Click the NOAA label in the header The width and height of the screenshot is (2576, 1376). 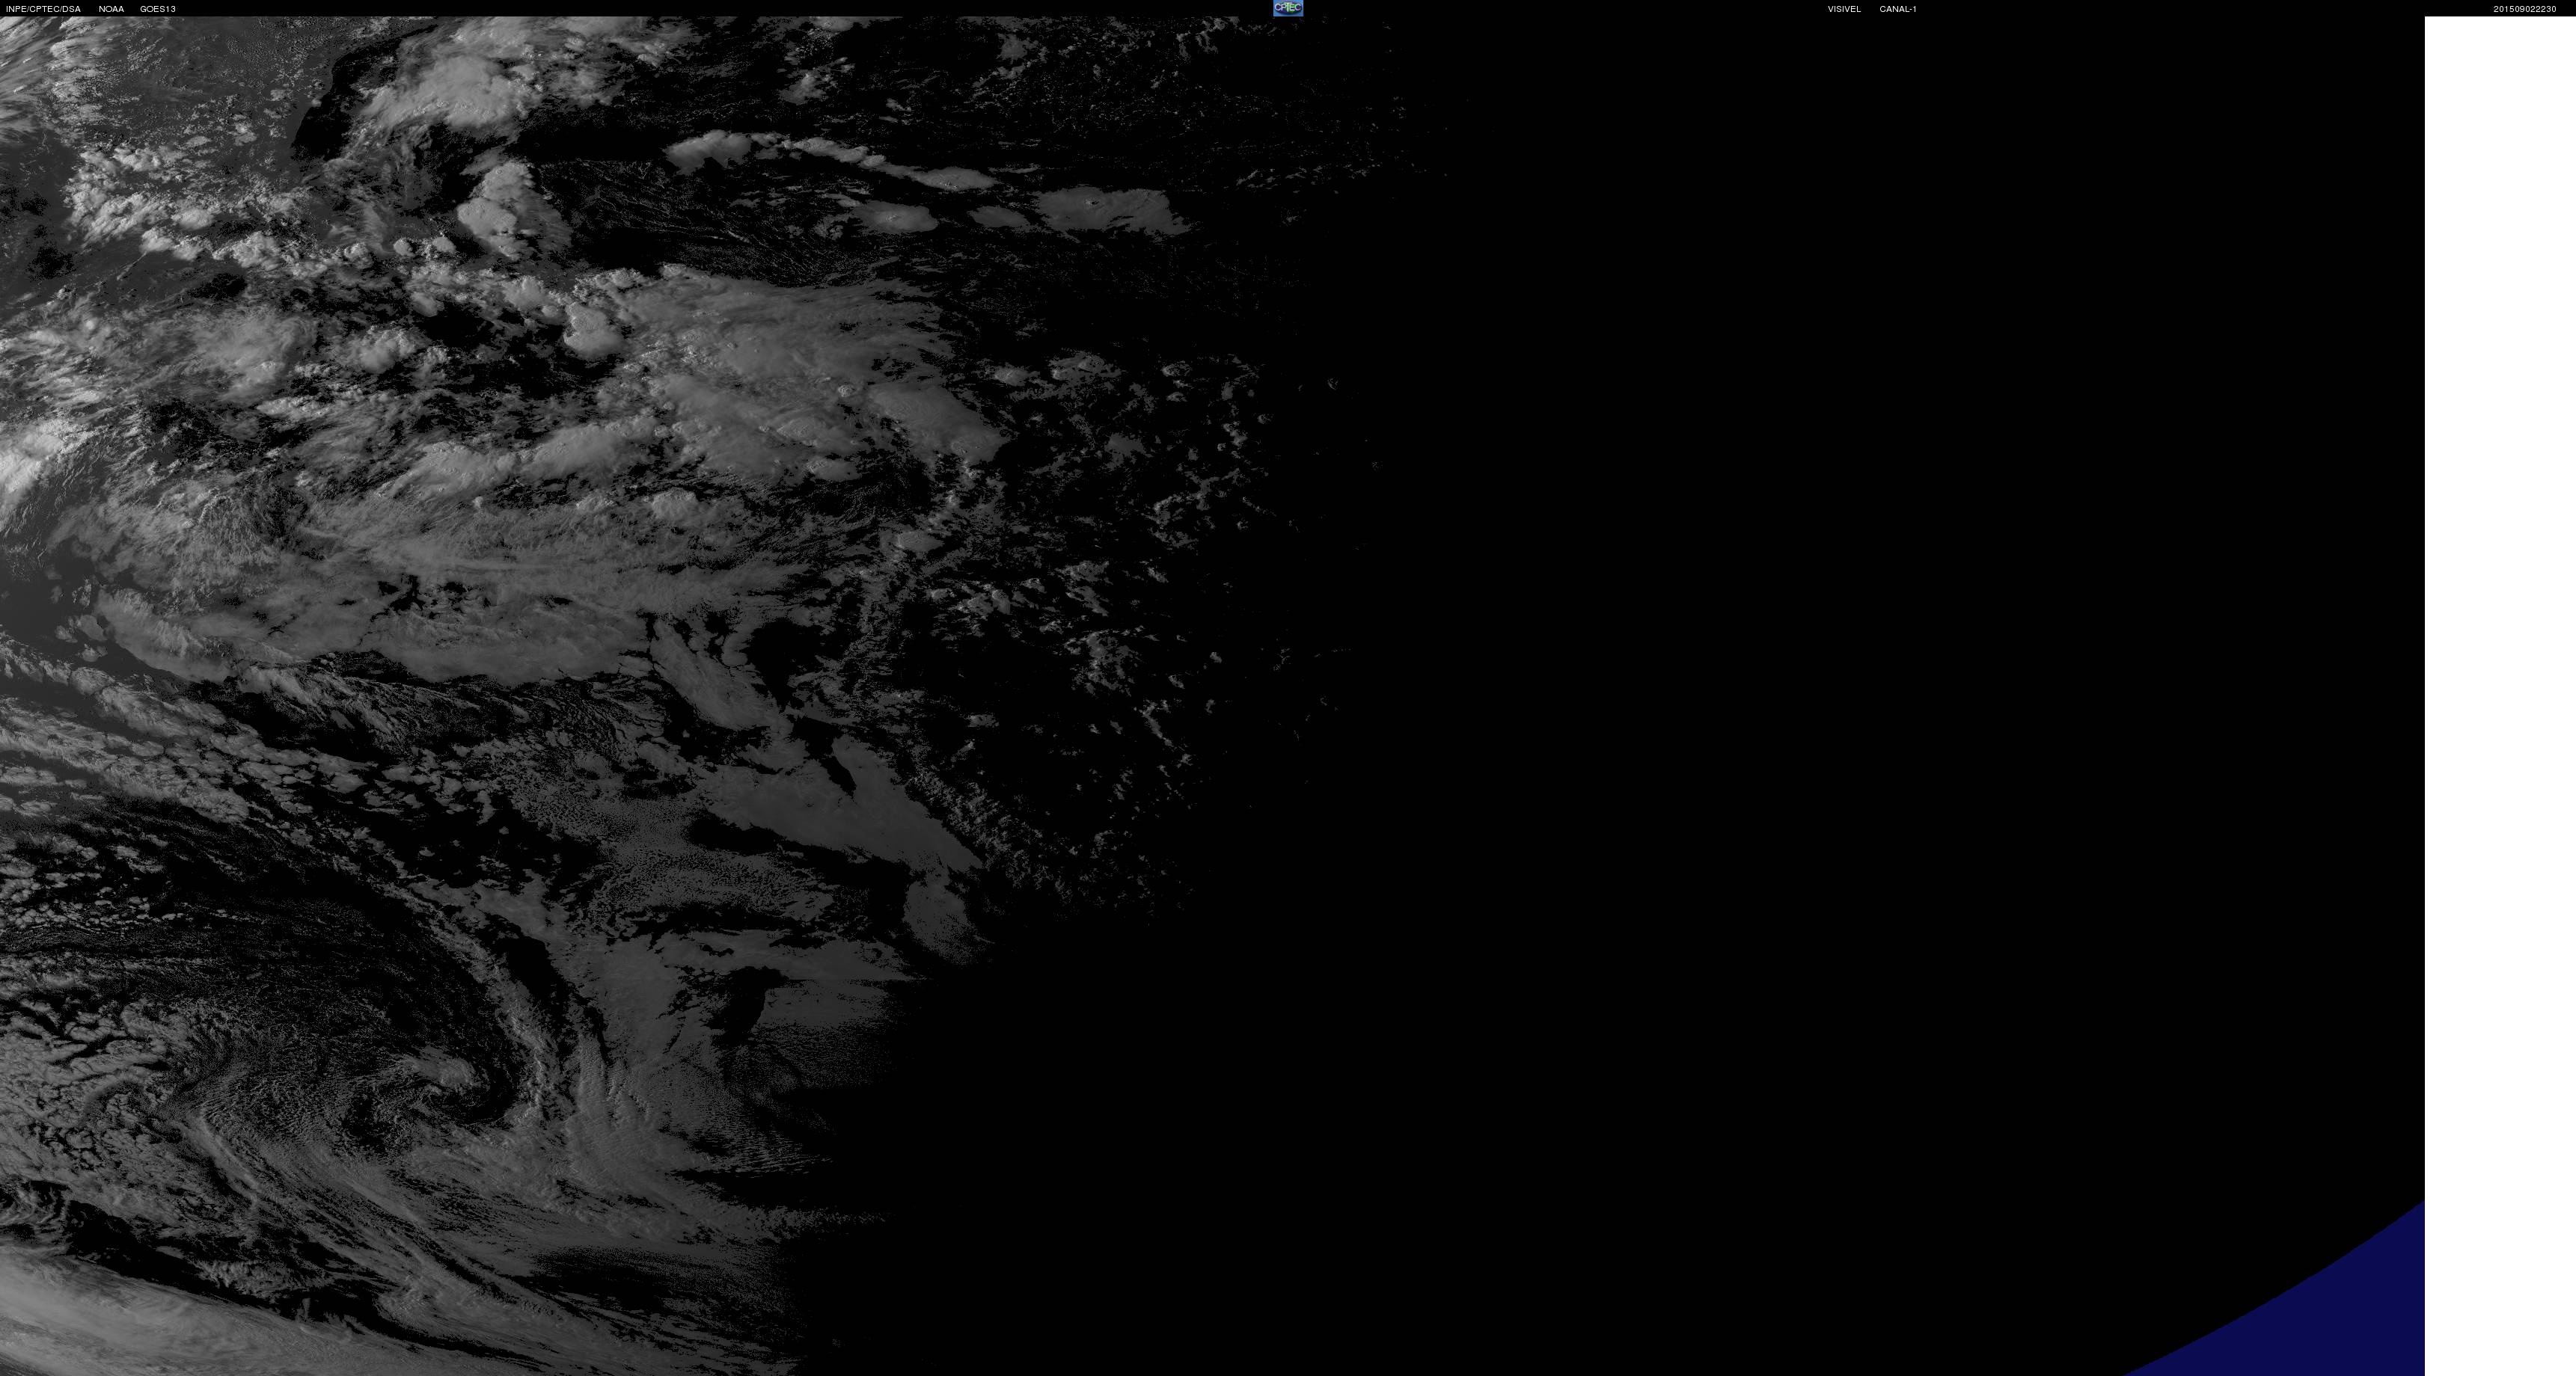pos(111,9)
